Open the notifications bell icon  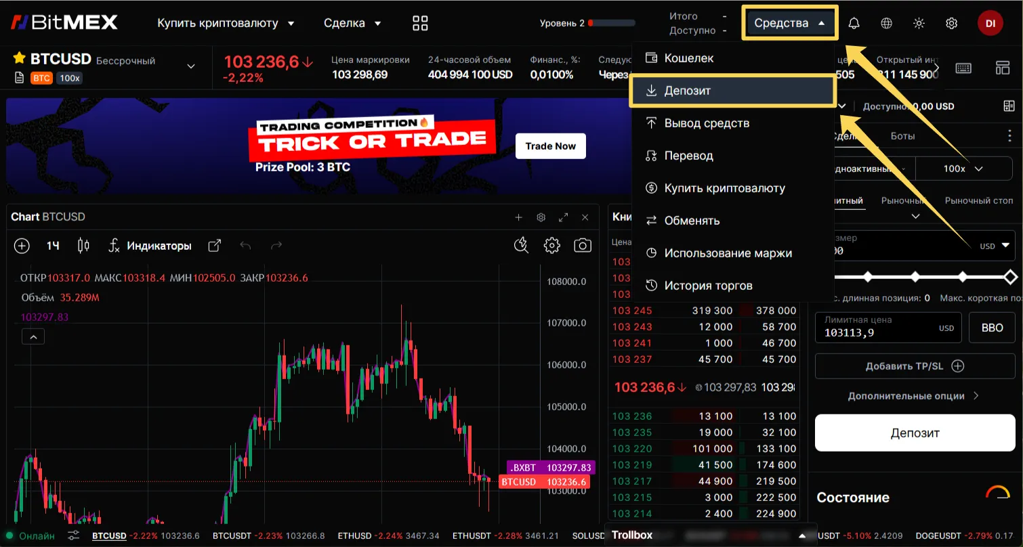click(x=854, y=22)
